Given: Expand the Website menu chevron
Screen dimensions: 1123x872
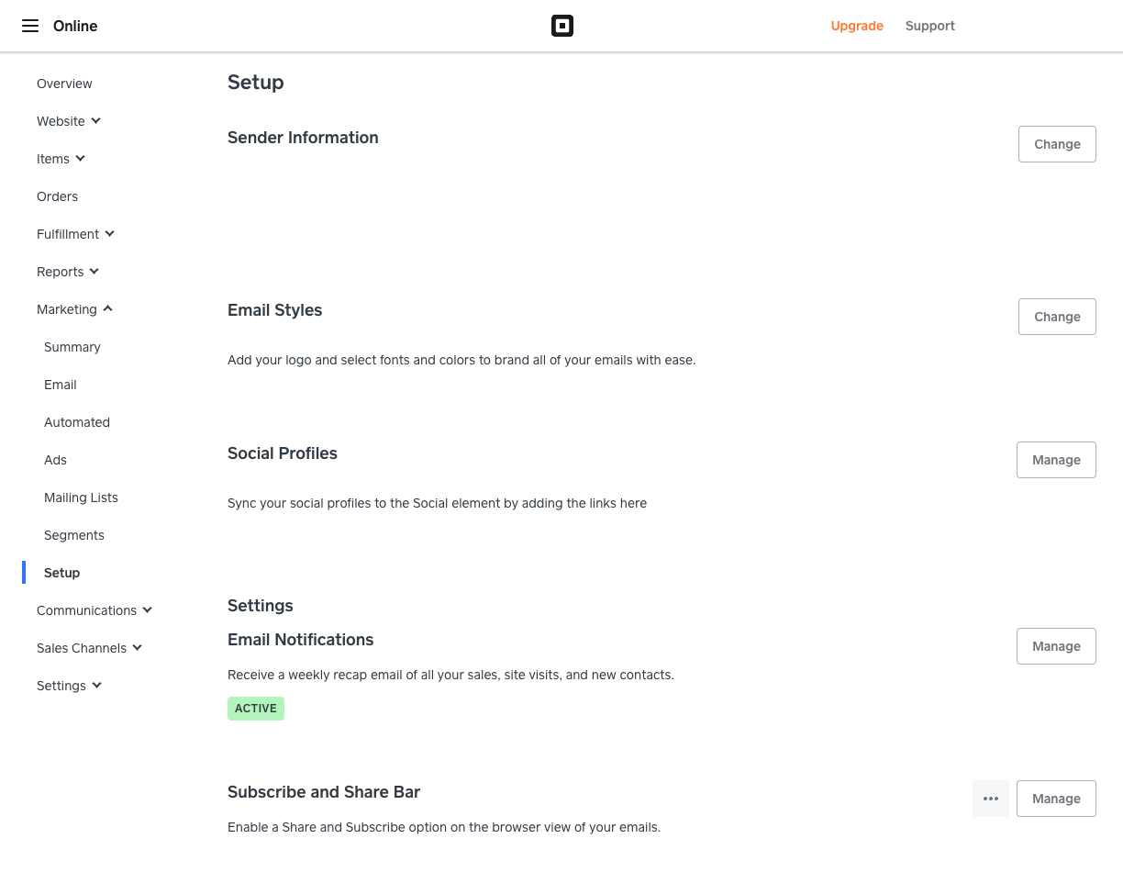Looking at the screenshot, I should pos(96,121).
